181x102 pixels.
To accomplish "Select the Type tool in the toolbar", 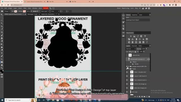I will coord(2,53).
